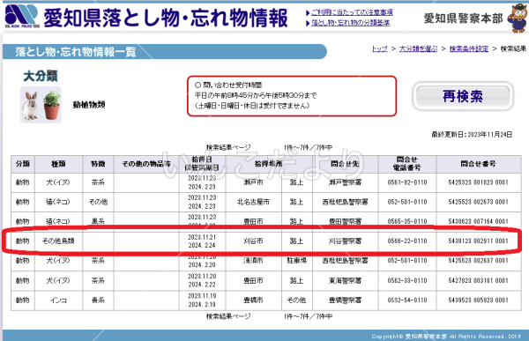
Task: Open the 大分類を選ぶ breadcrumb link
Action: (x=418, y=49)
